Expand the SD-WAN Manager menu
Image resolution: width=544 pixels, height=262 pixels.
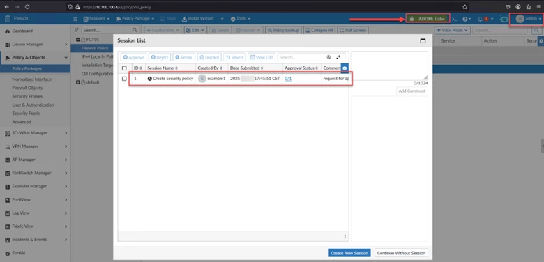(36, 133)
